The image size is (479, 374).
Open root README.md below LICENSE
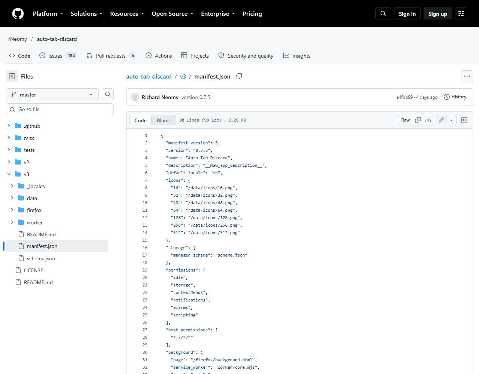38,282
